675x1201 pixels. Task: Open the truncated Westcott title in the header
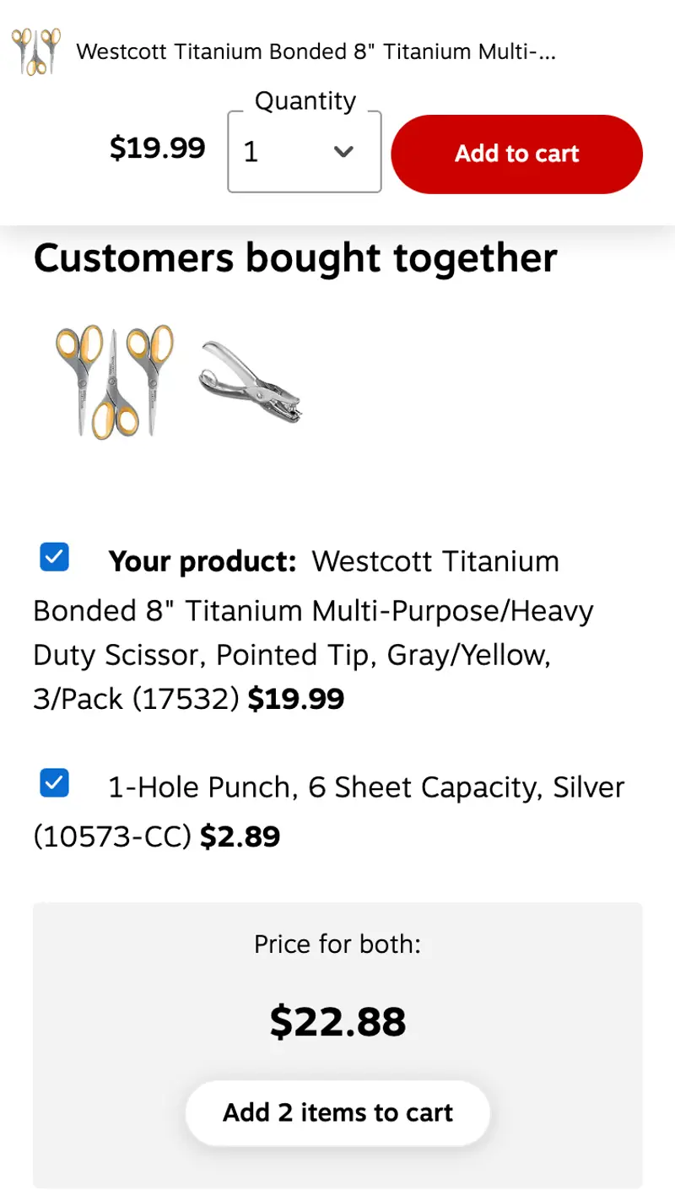tap(316, 51)
